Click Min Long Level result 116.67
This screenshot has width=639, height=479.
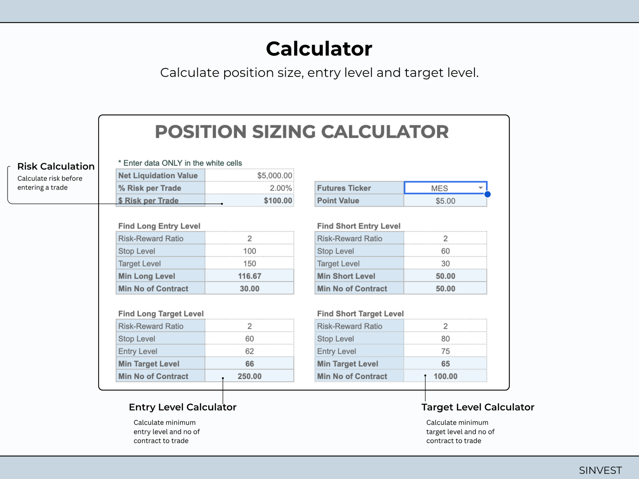tap(249, 276)
